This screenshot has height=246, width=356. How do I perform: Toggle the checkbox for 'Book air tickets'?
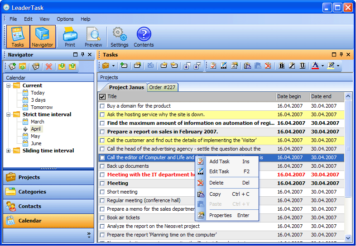(x=102, y=218)
